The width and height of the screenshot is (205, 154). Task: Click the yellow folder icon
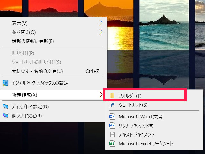click(x=112, y=96)
